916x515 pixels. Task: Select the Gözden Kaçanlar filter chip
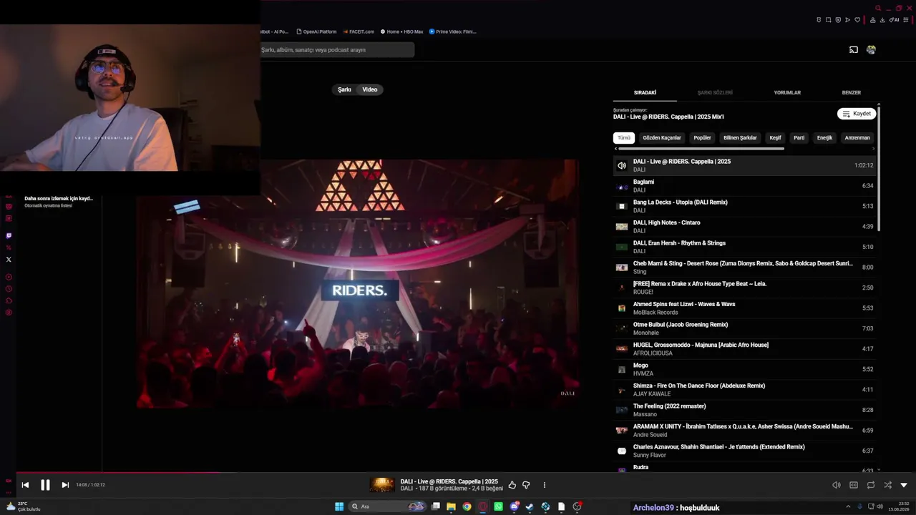[662, 138]
